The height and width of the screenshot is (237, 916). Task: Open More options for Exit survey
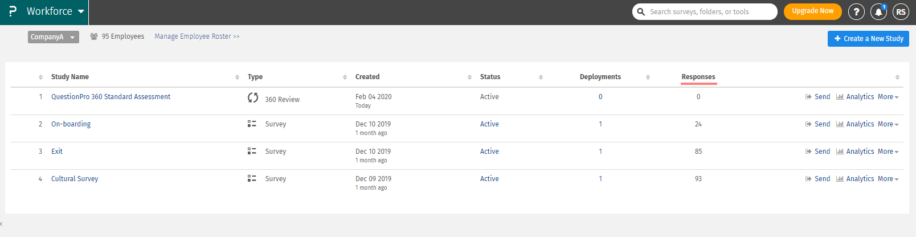click(888, 152)
